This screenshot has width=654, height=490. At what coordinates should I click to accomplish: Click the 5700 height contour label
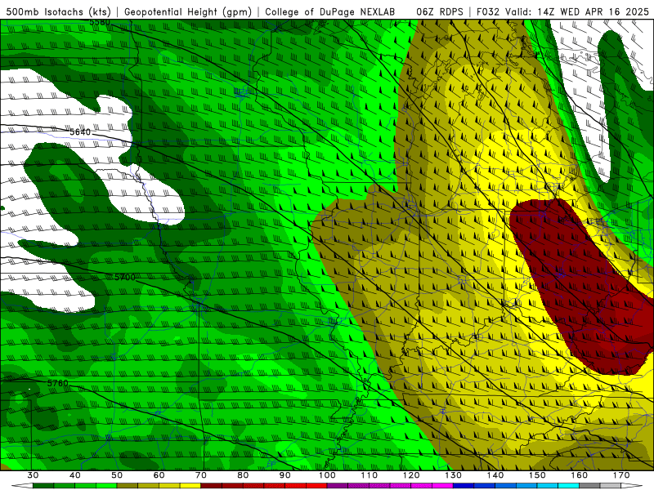pyautogui.click(x=125, y=277)
